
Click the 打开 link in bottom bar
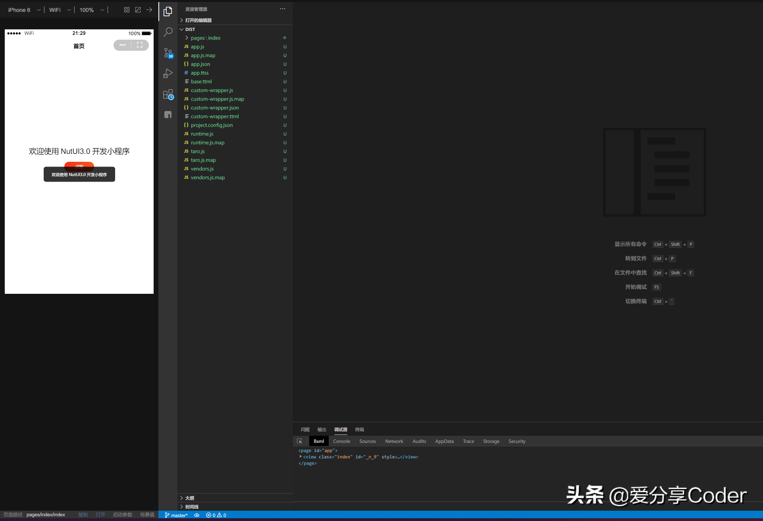(x=100, y=515)
